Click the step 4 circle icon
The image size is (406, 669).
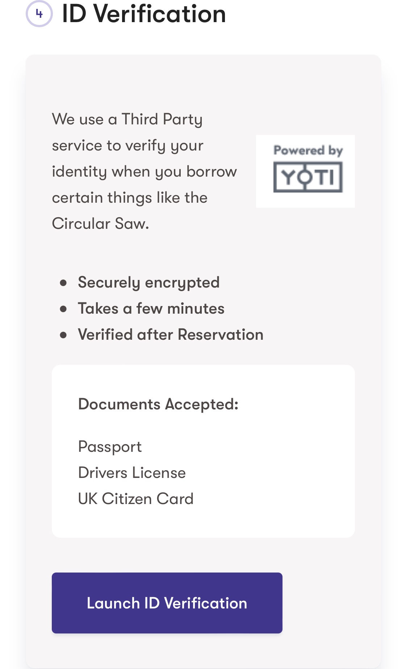(x=39, y=14)
